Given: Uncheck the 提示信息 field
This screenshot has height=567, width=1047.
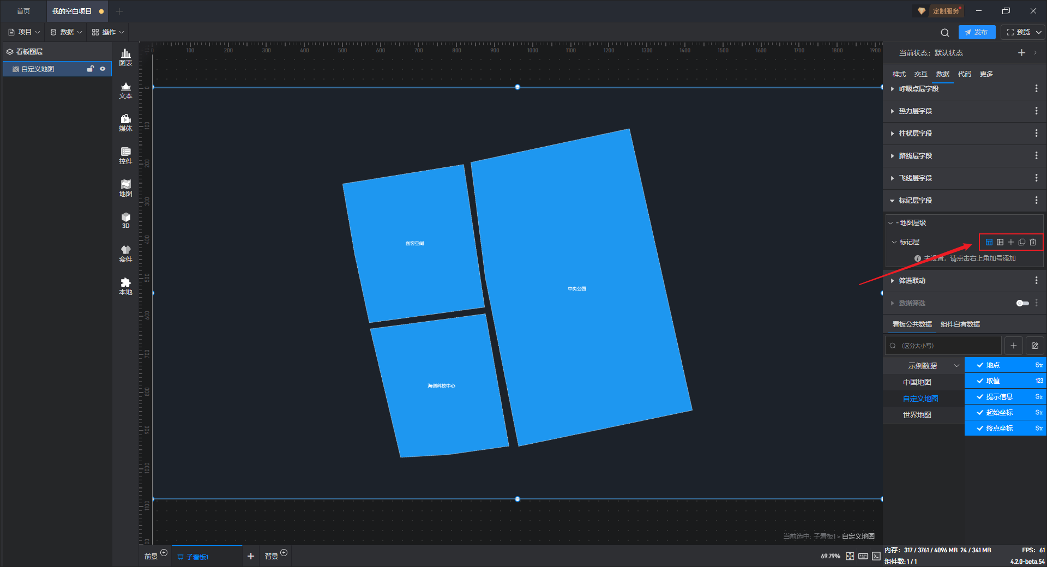Looking at the screenshot, I should tap(980, 397).
